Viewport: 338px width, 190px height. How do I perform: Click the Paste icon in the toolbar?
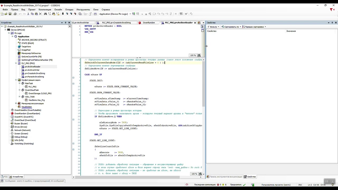(x=36, y=14)
